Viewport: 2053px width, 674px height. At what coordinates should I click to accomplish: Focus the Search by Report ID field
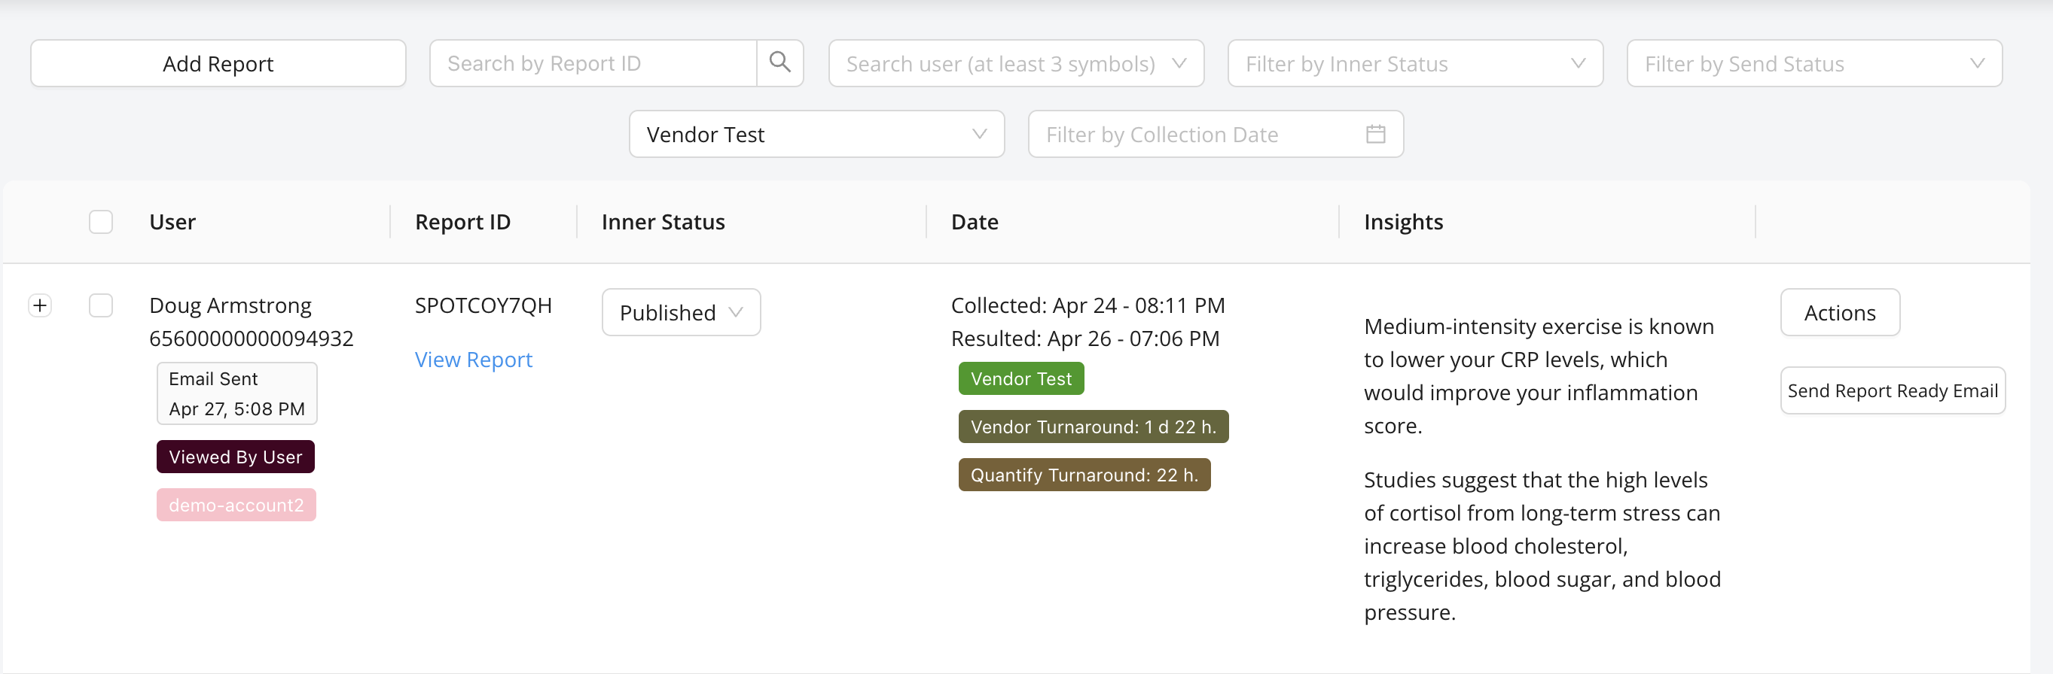[x=593, y=64]
